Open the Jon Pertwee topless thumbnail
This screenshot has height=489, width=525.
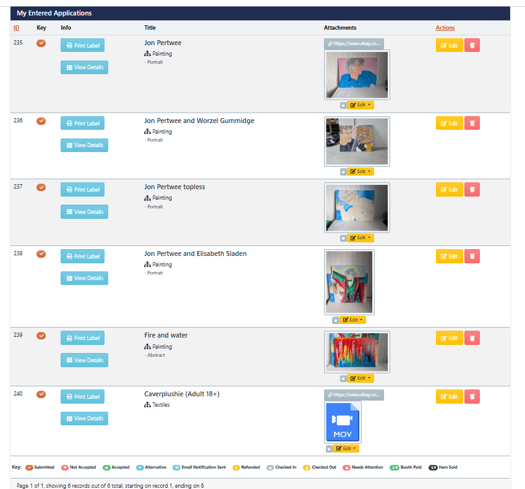(357, 208)
